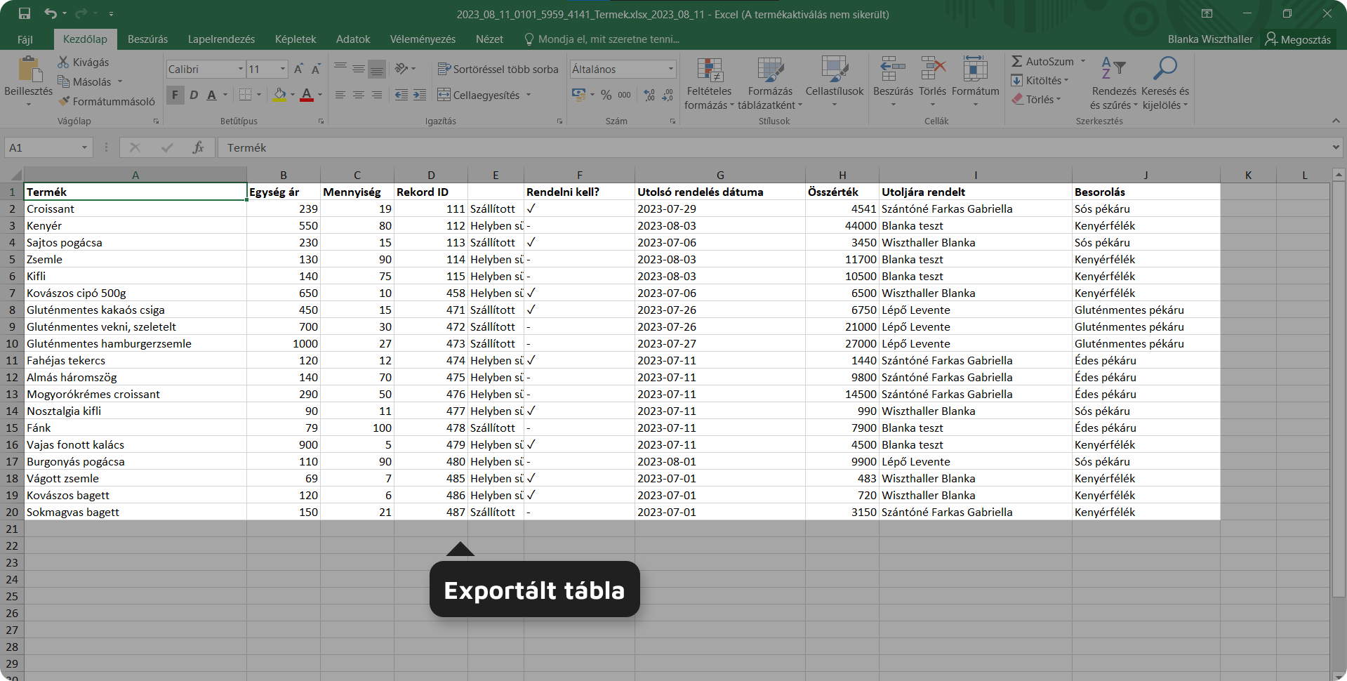Align text to the left

pyautogui.click(x=340, y=95)
